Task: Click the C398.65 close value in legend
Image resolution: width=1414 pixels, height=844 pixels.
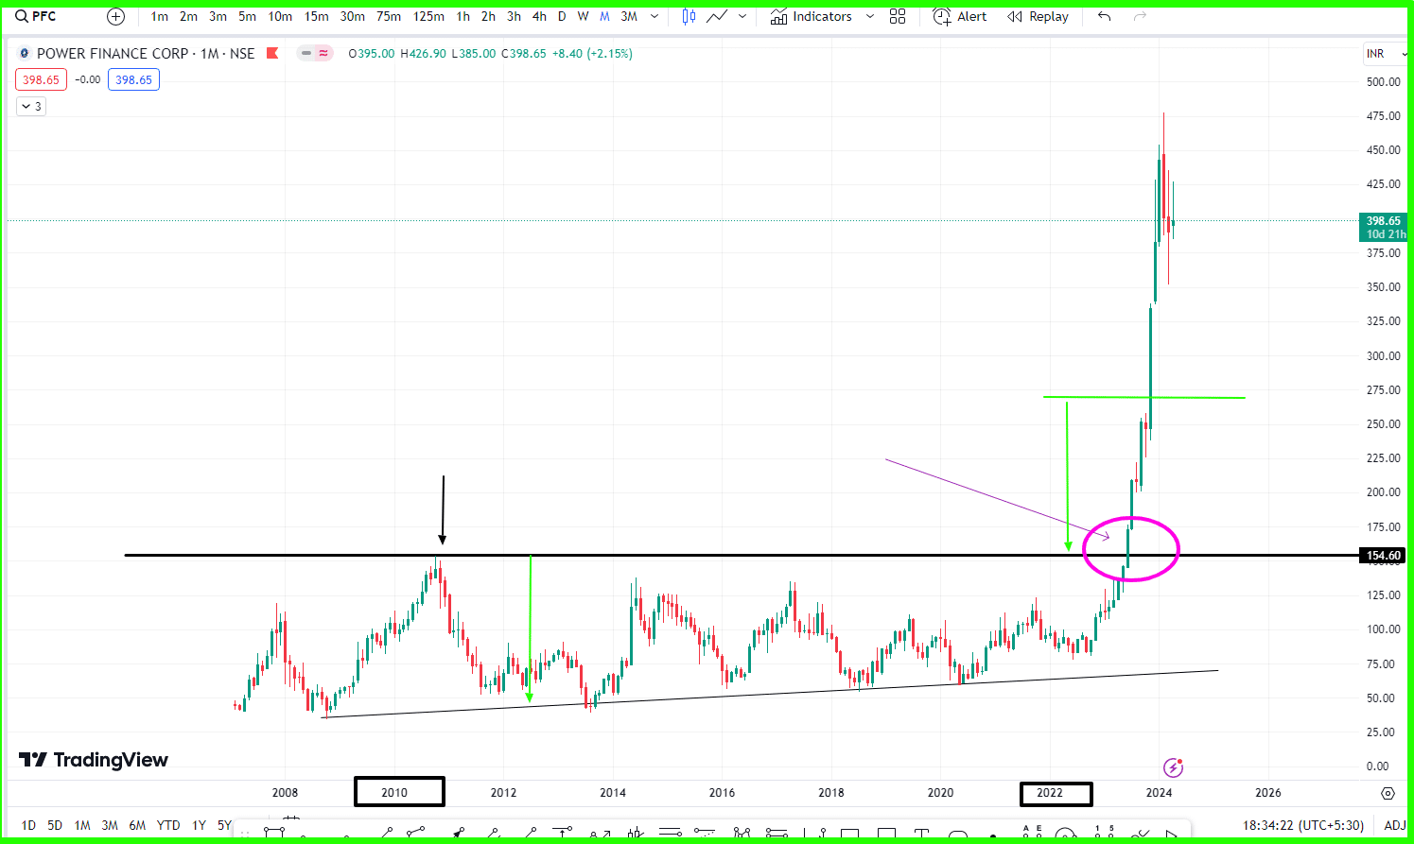Action: pos(524,54)
